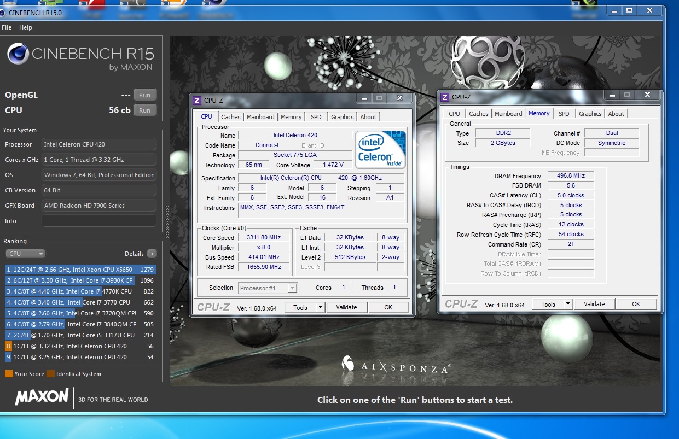Select ranking row Core i7-3720QM
Screen dimensions: 679x439
pos(81,313)
